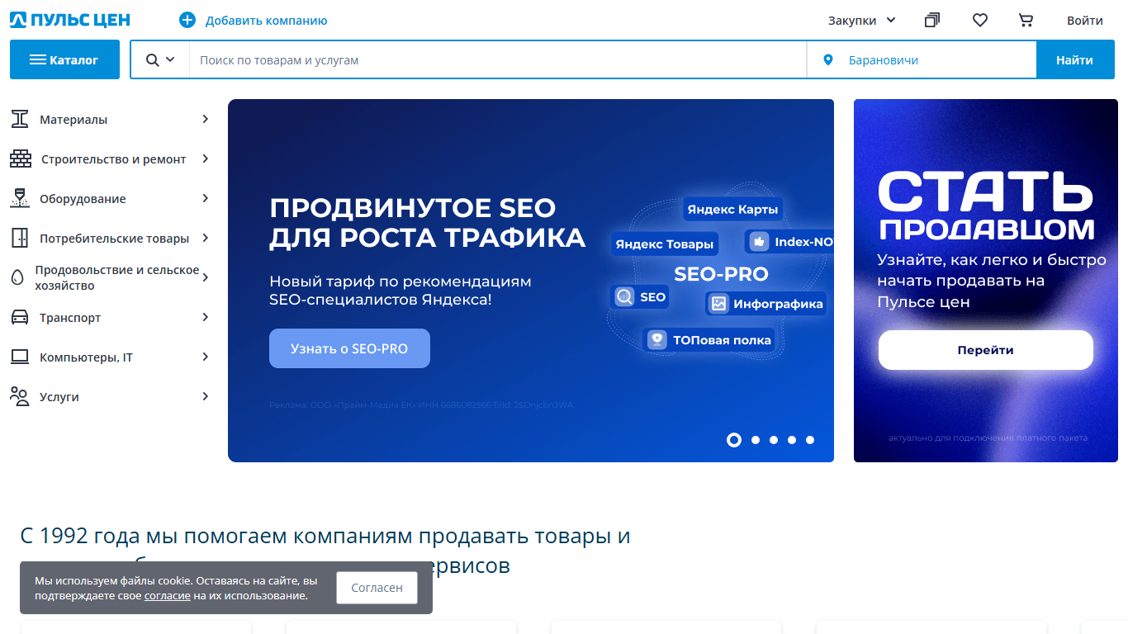Click the brick wall Строительство icon
The height and width of the screenshot is (634, 1128).
pos(20,158)
